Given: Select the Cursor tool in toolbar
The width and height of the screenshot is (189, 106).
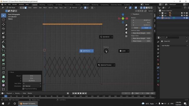Looking at the screenshot, I should click(3, 20).
